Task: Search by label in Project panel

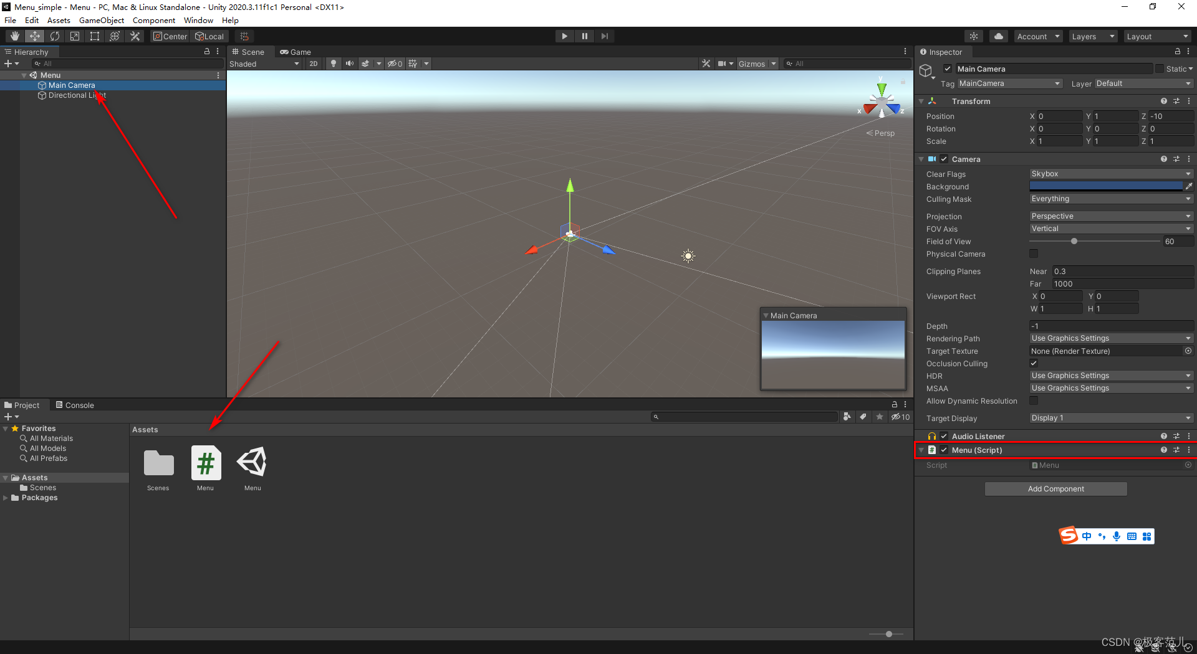Action: coord(863,417)
